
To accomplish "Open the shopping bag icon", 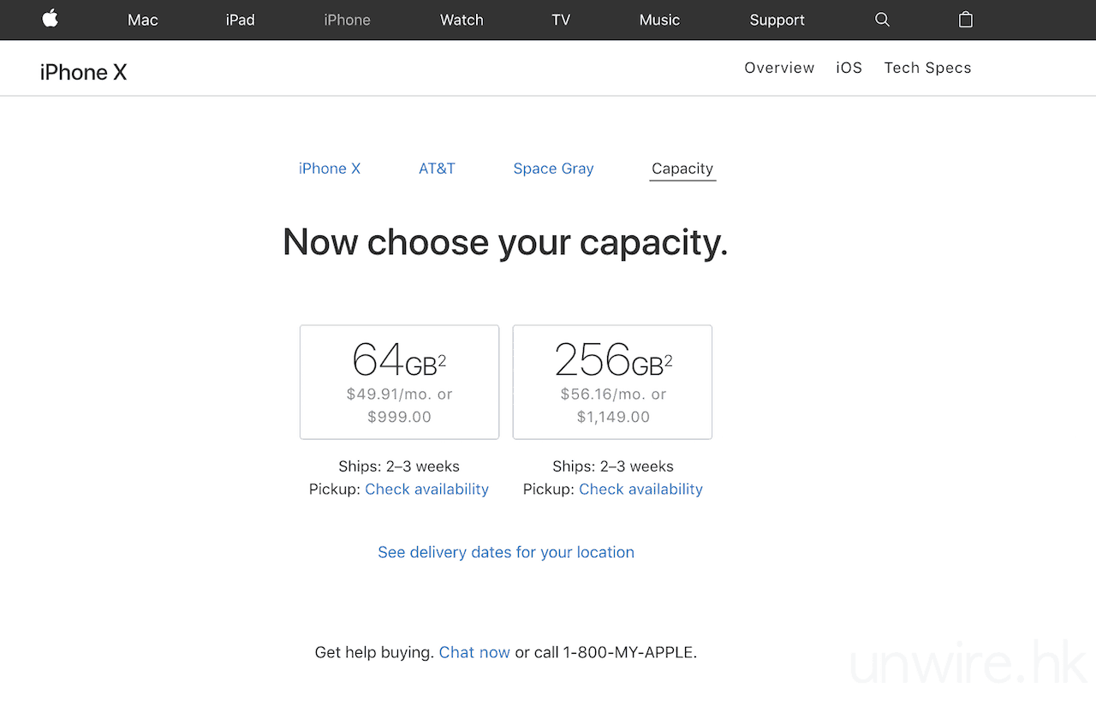I will (965, 20).
